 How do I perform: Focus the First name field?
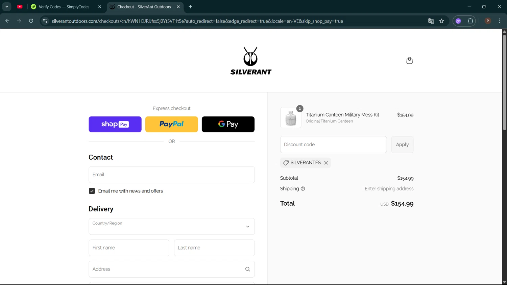129,248
